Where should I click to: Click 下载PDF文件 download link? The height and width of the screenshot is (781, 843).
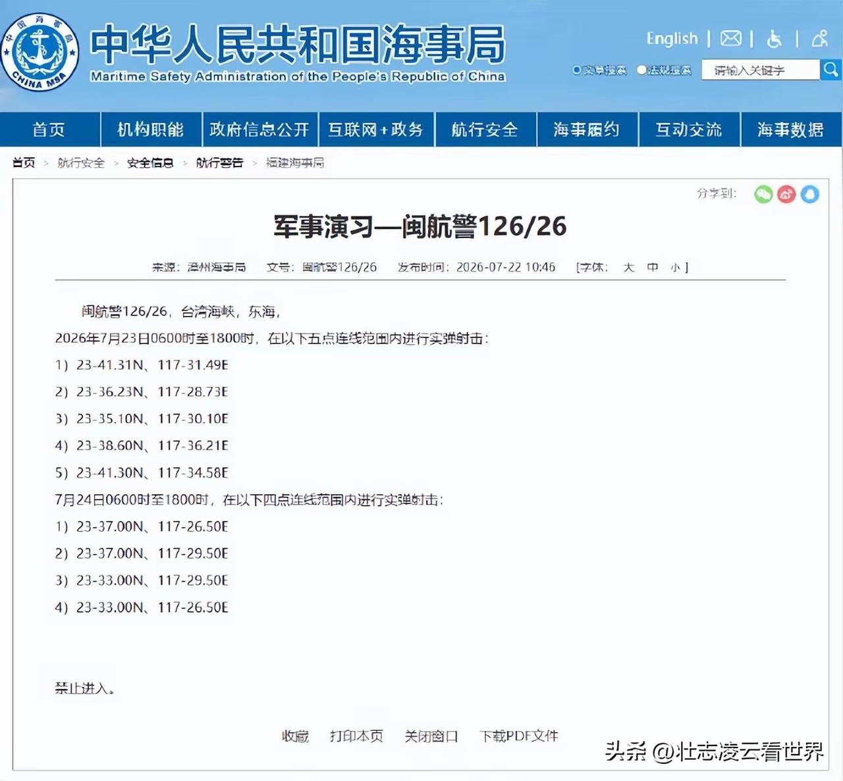[519, 736]
